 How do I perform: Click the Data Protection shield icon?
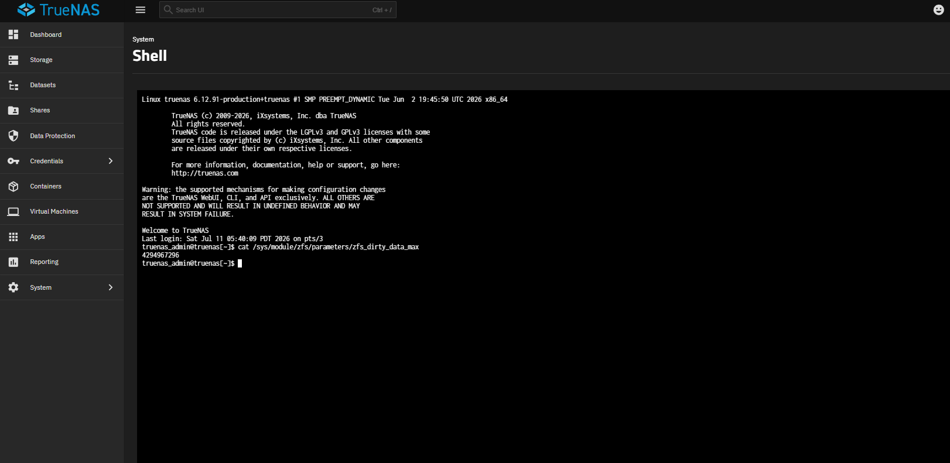(x=13, y=136)
